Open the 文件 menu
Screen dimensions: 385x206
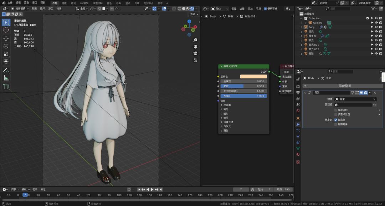point(10,3)
